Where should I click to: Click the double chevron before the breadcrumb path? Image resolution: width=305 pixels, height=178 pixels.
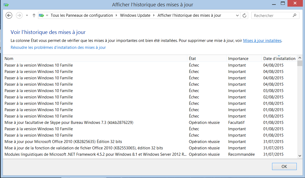[47, 15]
